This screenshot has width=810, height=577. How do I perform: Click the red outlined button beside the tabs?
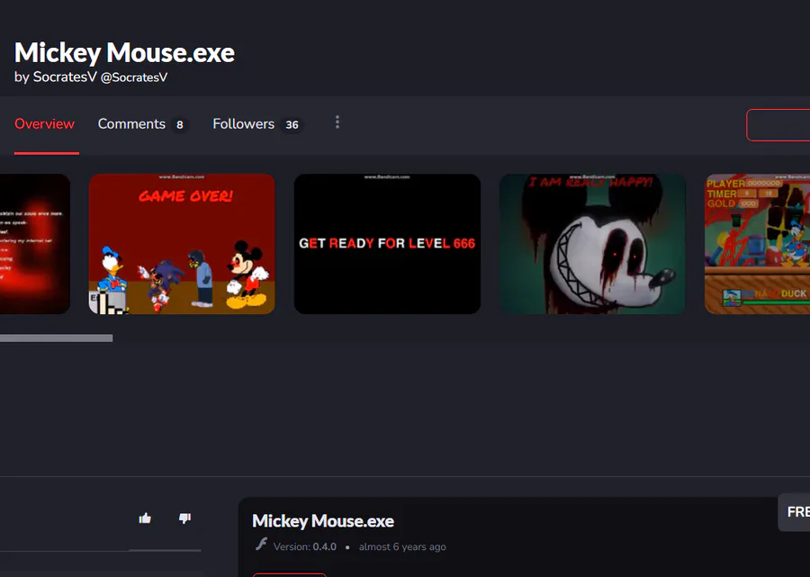pyautogui.click(x=778, y=125)
